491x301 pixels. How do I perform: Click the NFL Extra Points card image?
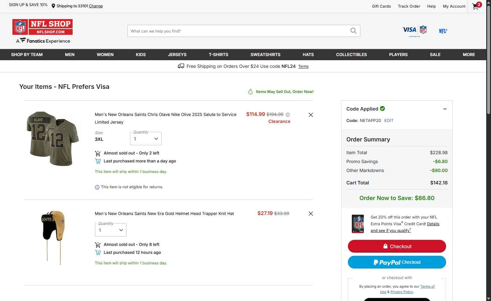pos(358,224)
